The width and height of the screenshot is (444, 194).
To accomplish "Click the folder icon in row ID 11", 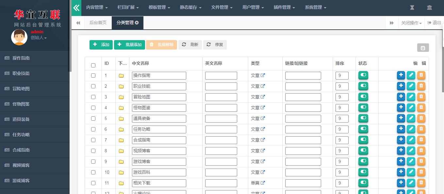I will [121, 183].
